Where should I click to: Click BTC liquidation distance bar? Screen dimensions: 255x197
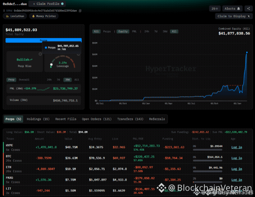tap(208, 161)
